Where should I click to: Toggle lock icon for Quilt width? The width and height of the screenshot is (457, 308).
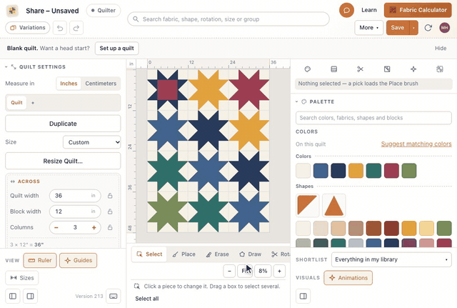110,196
